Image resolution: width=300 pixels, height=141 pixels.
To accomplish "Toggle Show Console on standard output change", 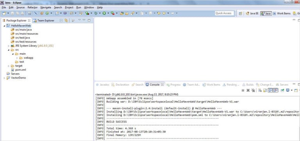I will point(270,90).
